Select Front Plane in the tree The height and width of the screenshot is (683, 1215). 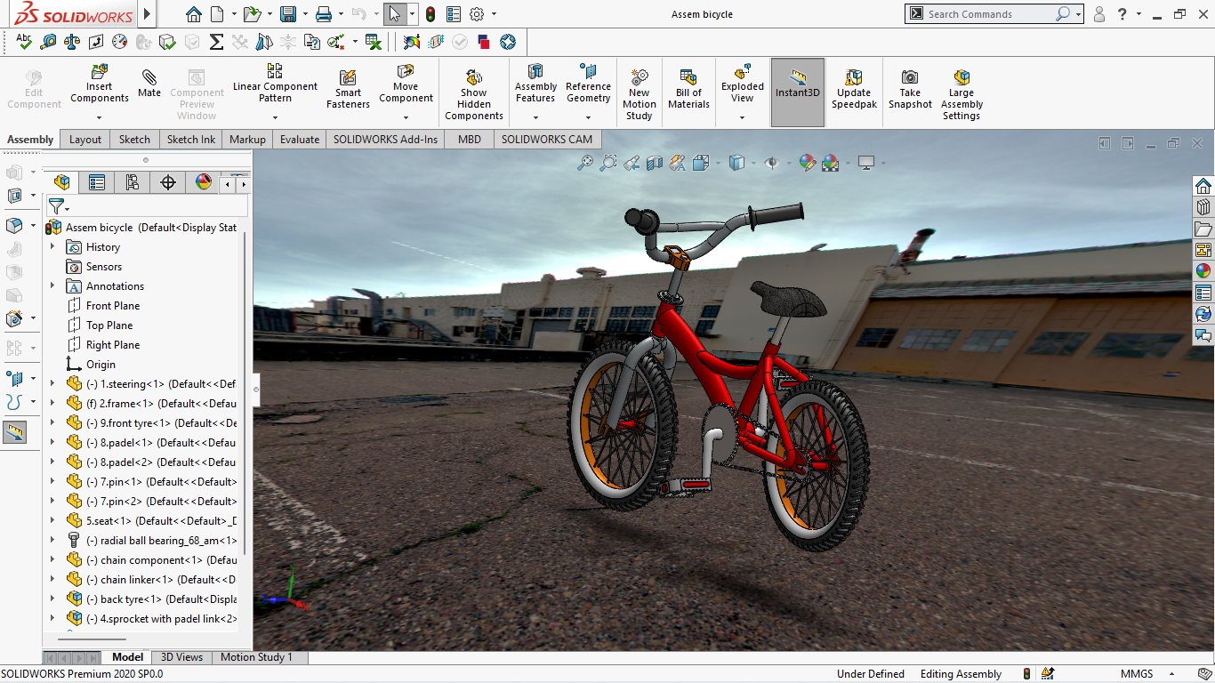click(113, 305)
